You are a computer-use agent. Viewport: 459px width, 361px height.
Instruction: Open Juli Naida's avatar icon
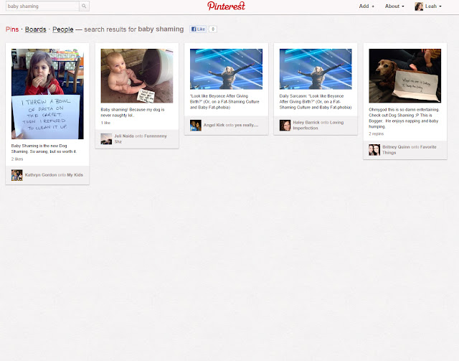pyautogui.click(x=106, y=139)
